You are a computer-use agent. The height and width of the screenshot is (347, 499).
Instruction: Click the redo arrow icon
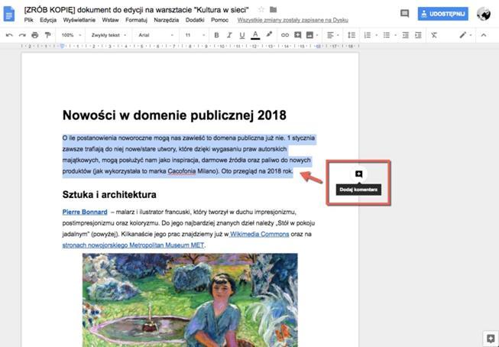coord(22,35)
